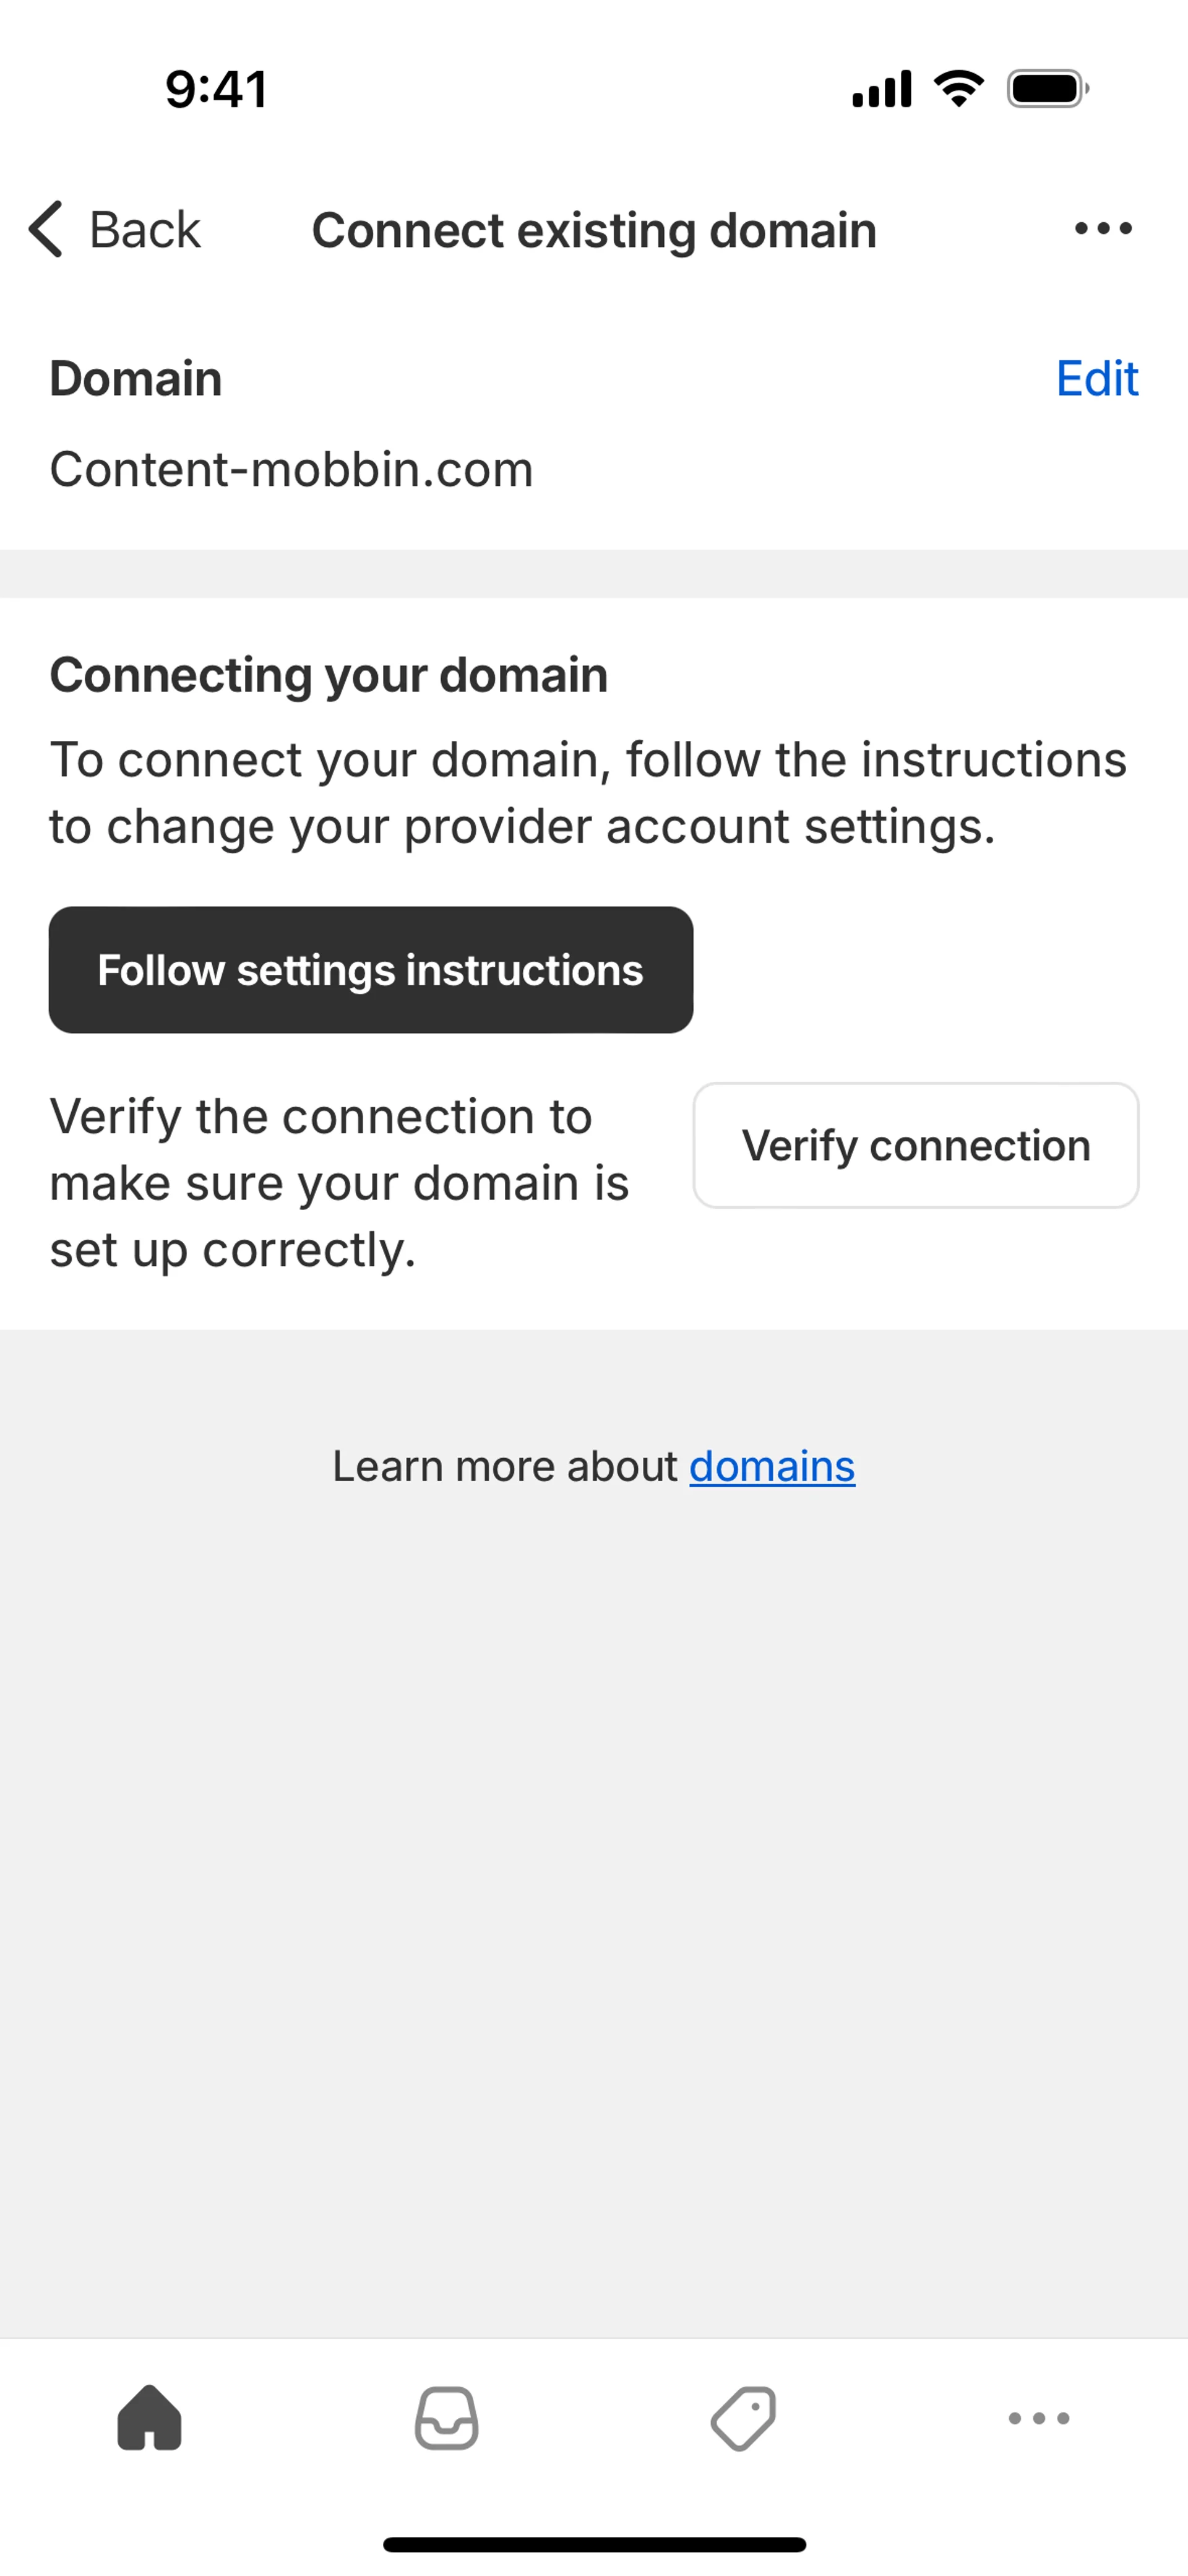Tap the Domain section heading
This screenshot has width=1188, height=2576.
136,379
